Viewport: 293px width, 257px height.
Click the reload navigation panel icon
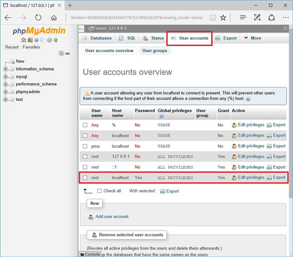56,40
